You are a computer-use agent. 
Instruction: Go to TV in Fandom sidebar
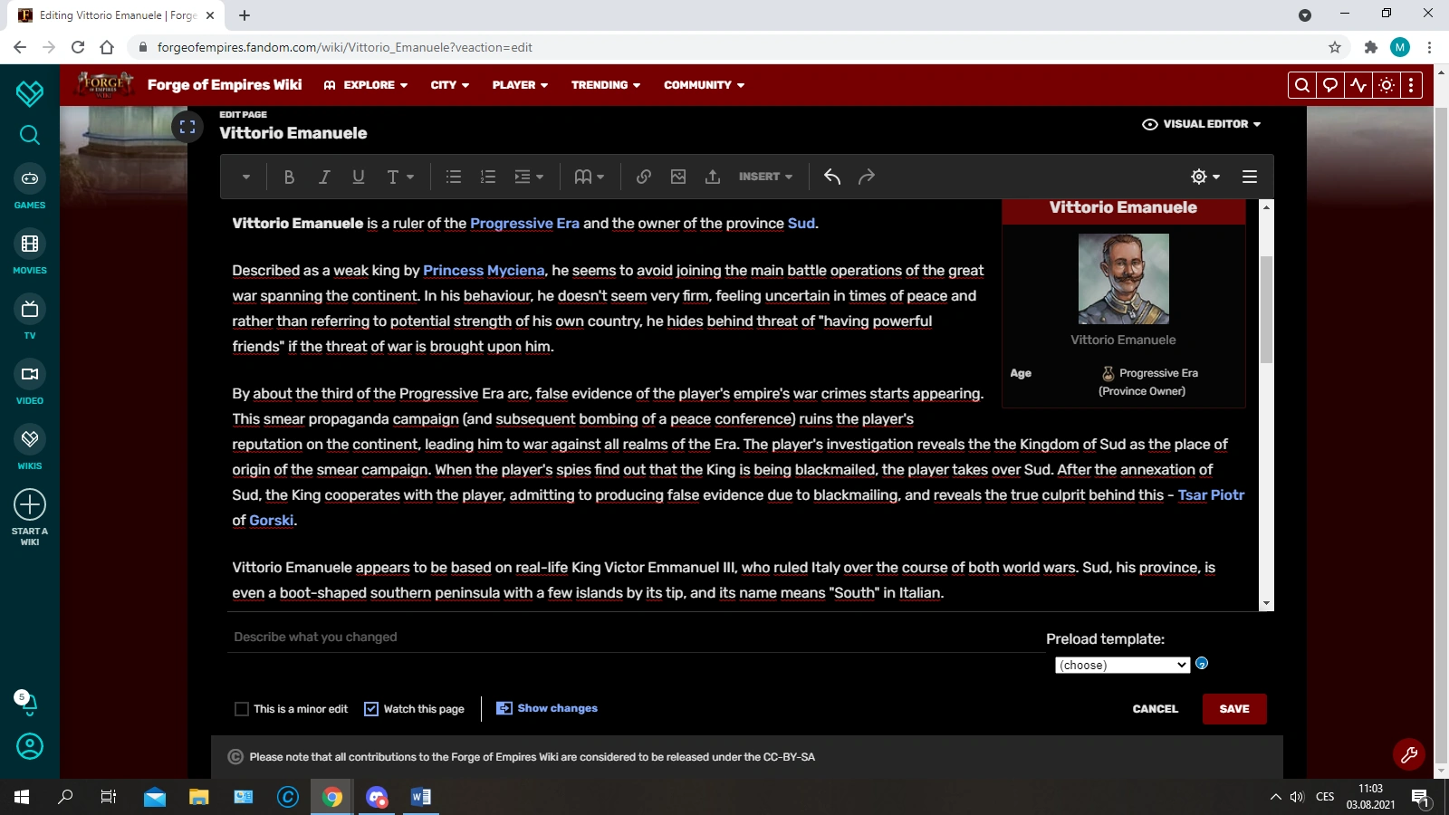pos(30,318)
